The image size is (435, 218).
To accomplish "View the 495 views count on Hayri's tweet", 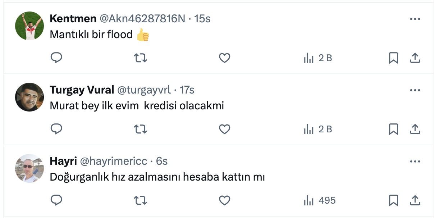I will point(320,200).
